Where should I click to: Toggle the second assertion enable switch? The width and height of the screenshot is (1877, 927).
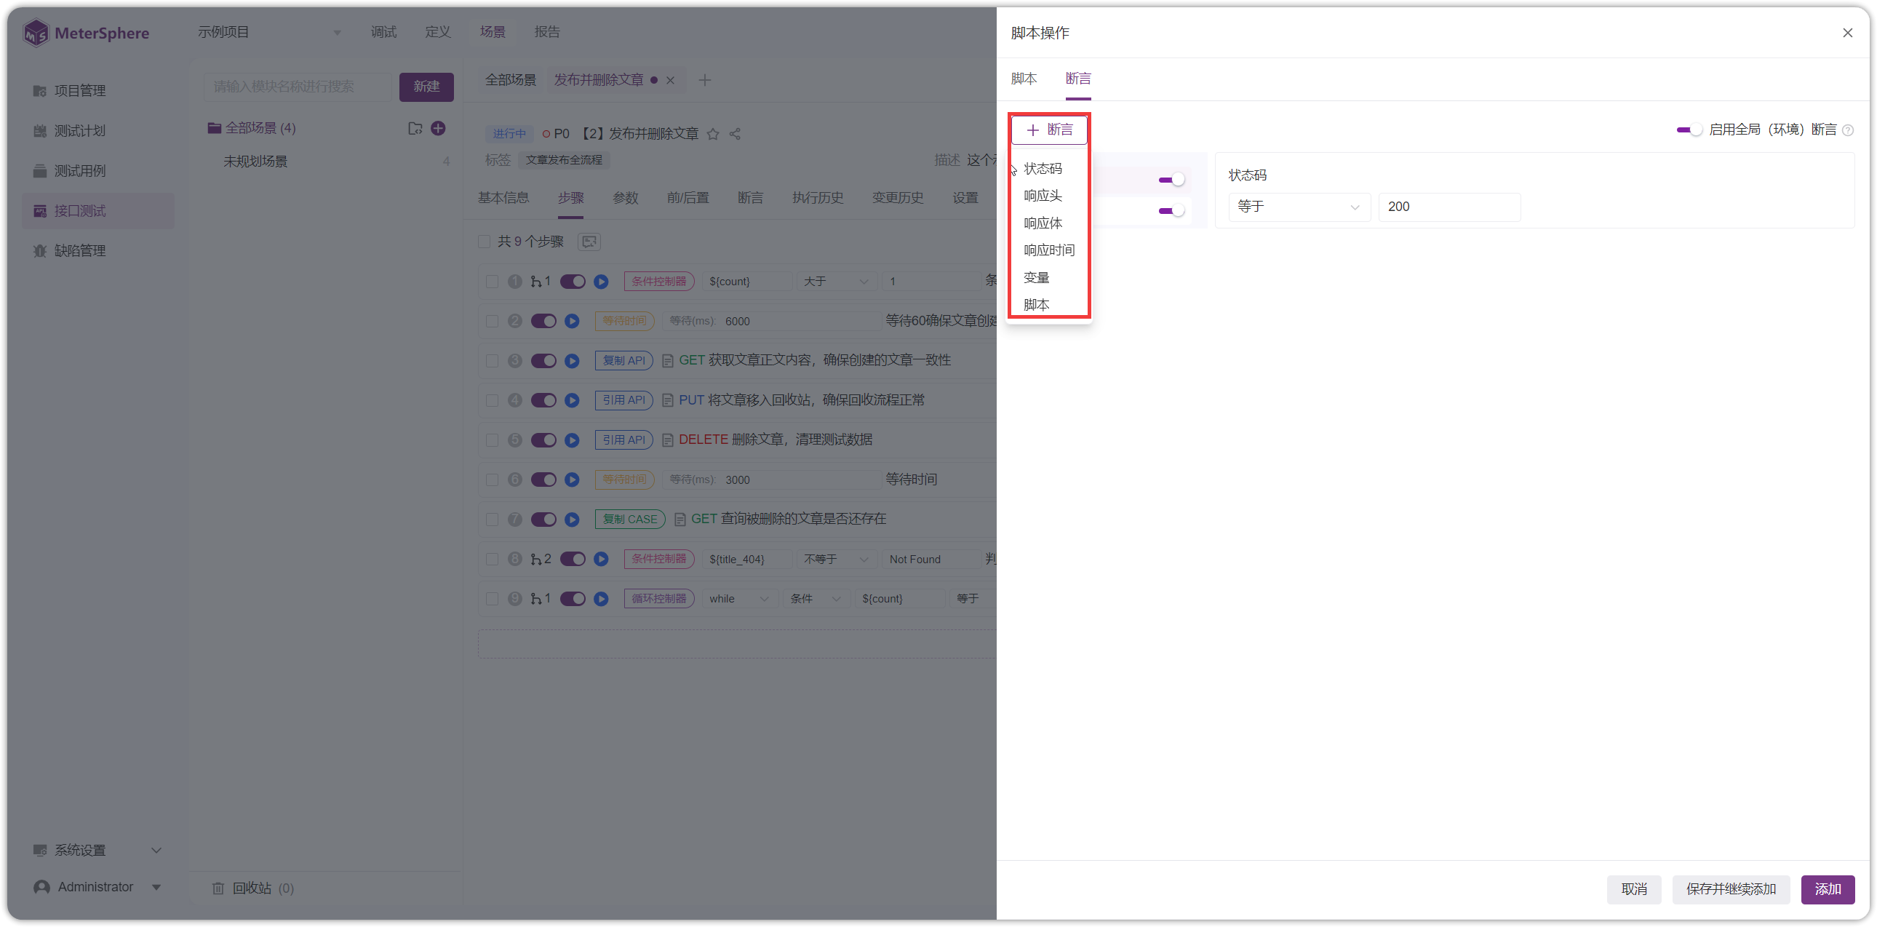click(1171, 210)
